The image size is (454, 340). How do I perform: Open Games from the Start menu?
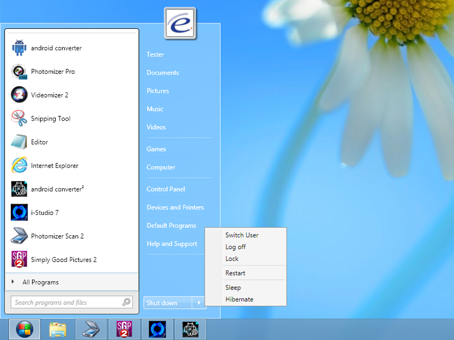(156, 149)
